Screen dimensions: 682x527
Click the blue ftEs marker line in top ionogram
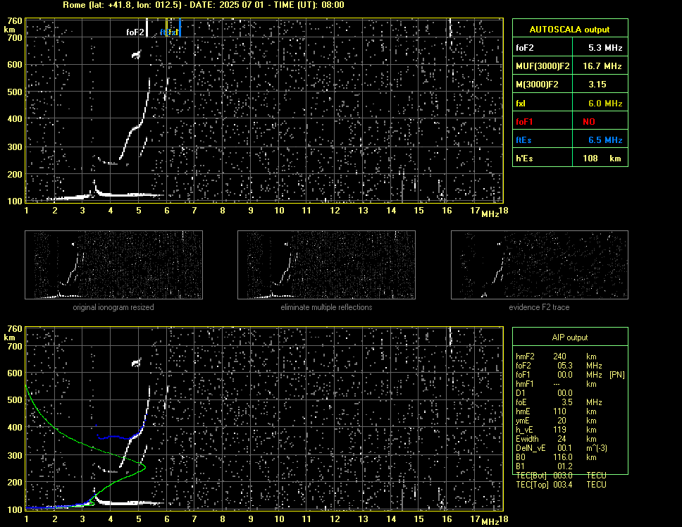pos(180,27)
